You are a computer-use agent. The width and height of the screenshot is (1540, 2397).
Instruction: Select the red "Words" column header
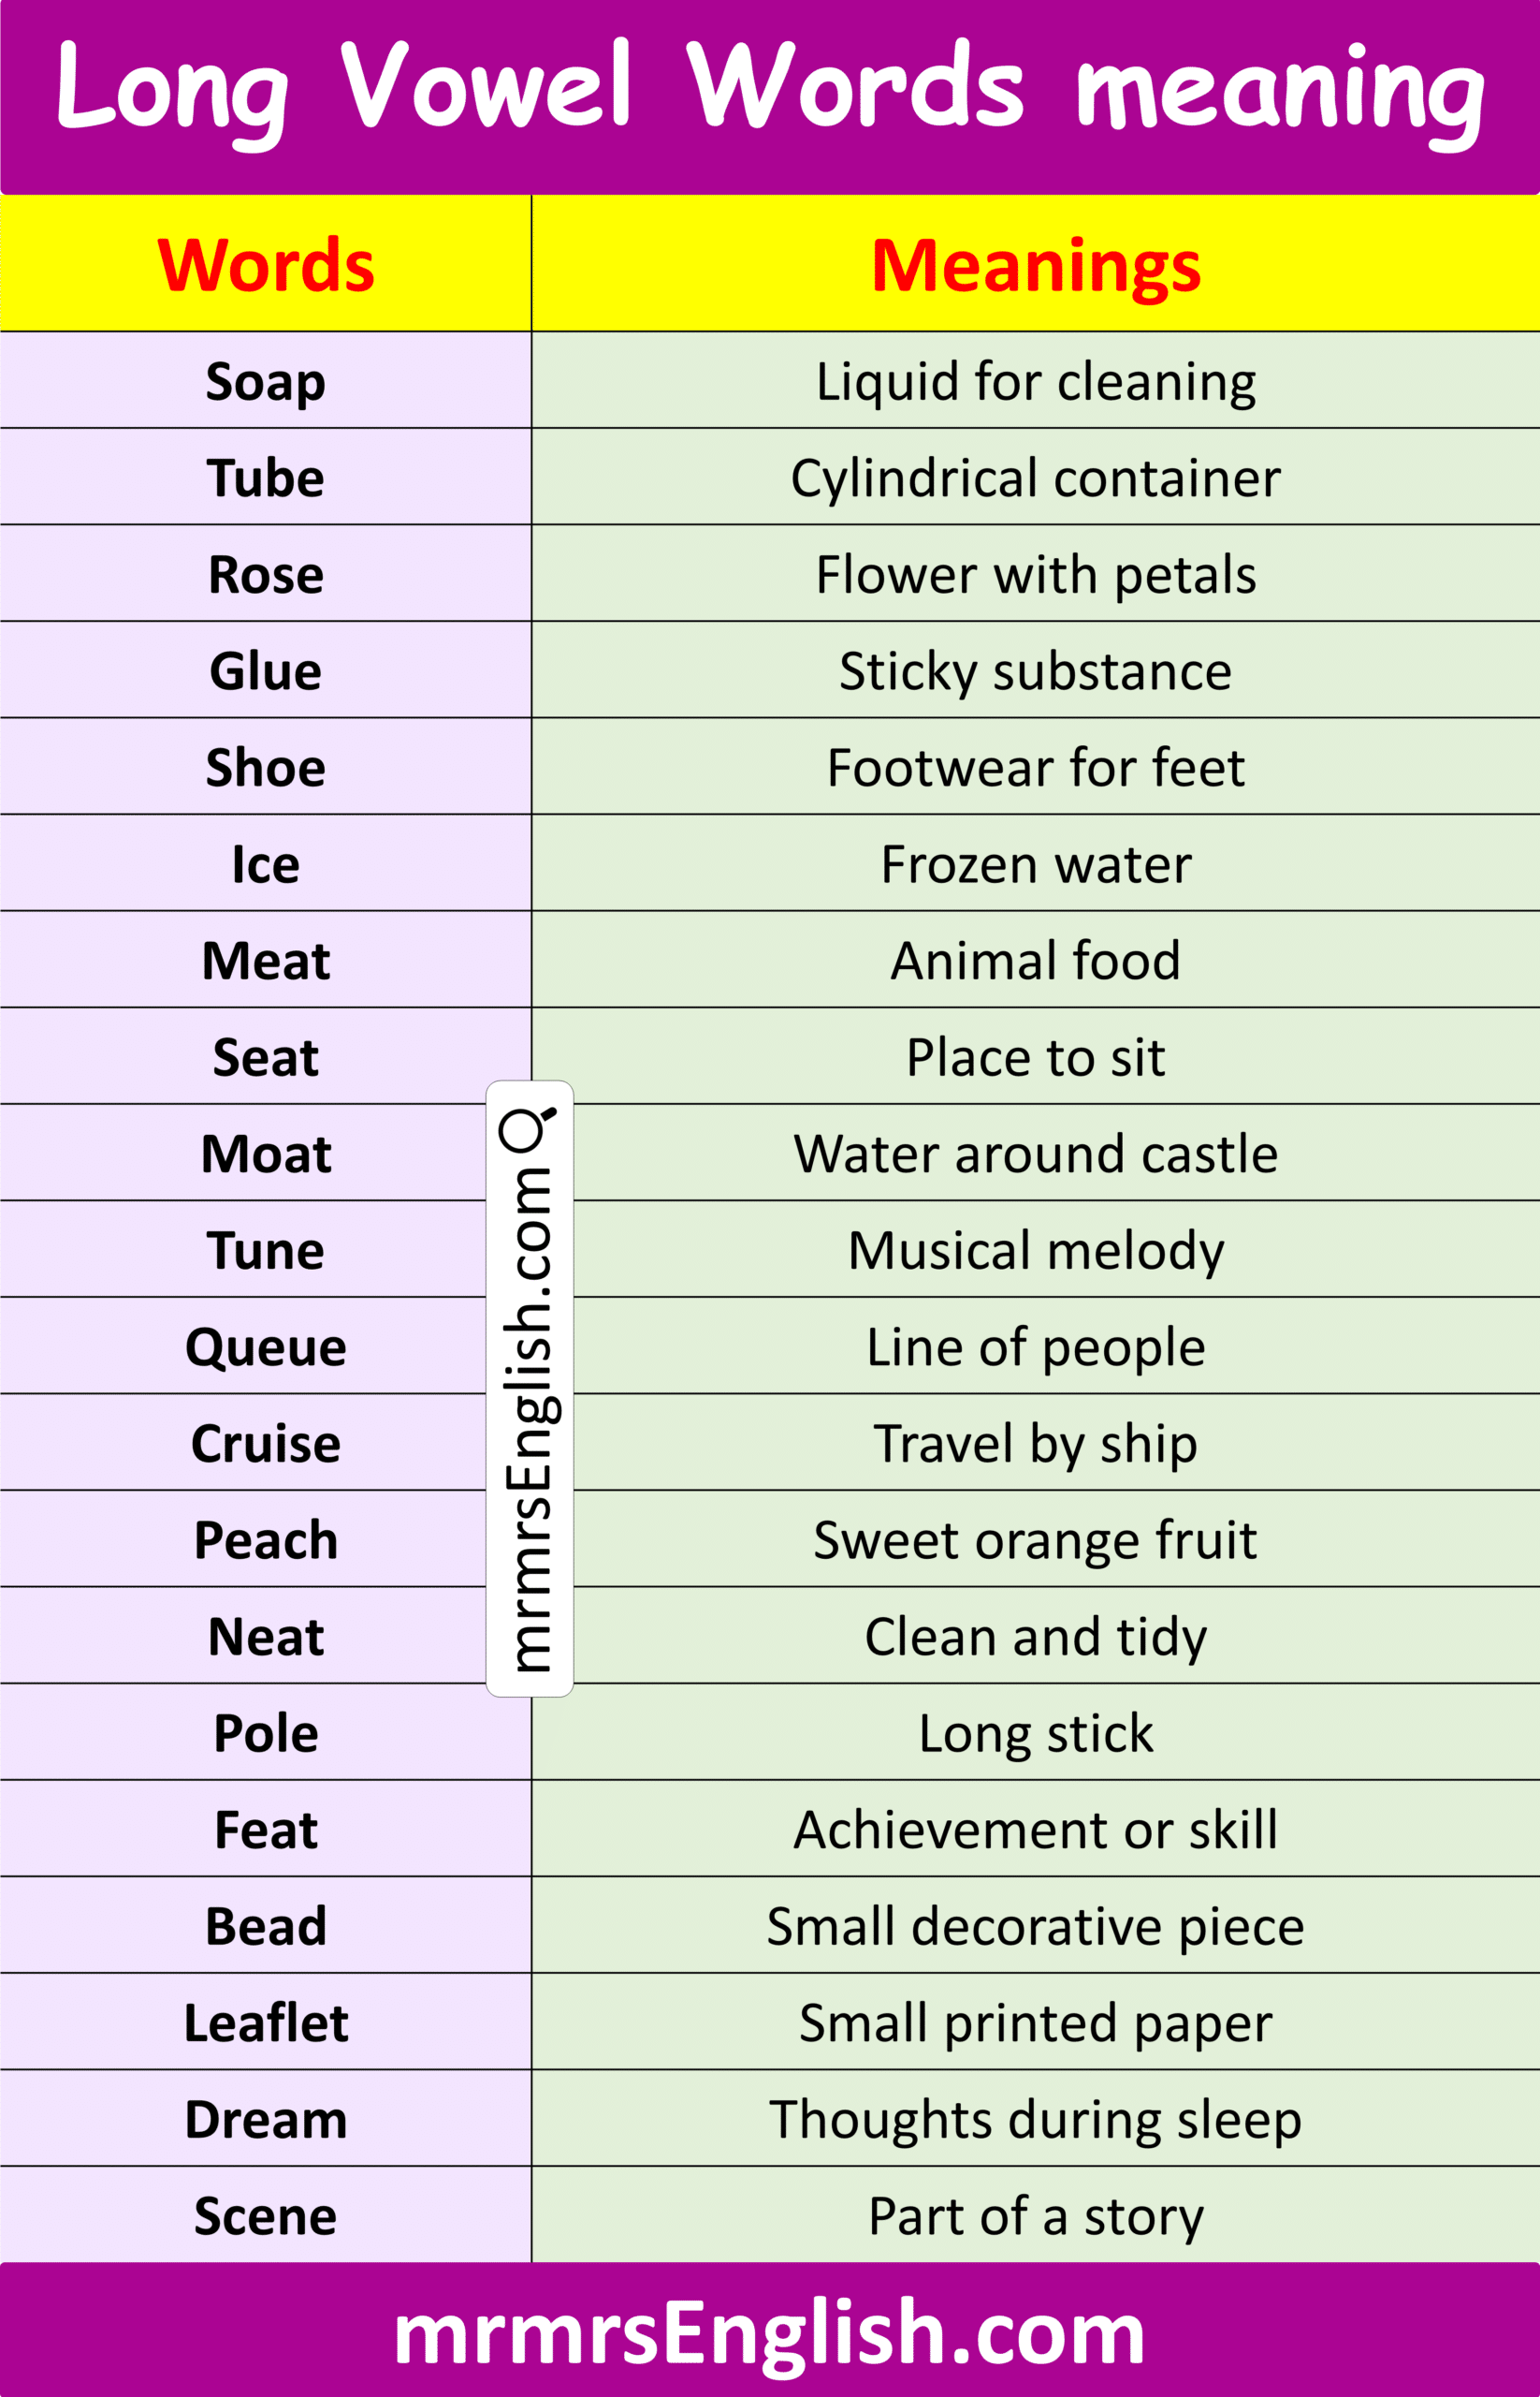click(x=266, y=265)
